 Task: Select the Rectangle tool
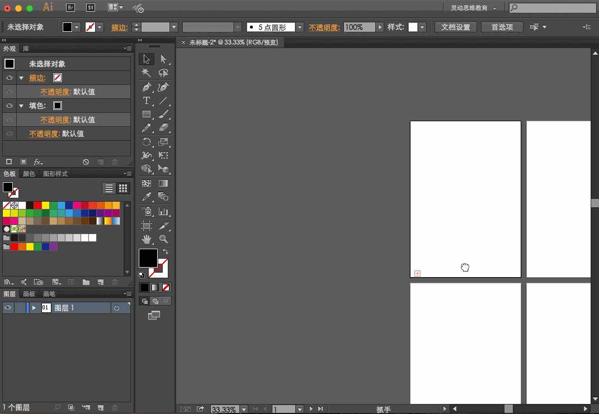click(x=147, y=114)
